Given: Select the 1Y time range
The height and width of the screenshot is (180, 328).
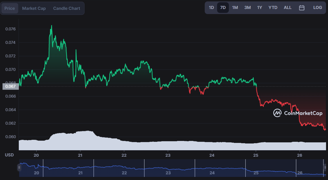Looking at the screenshot, I should 259,8.
